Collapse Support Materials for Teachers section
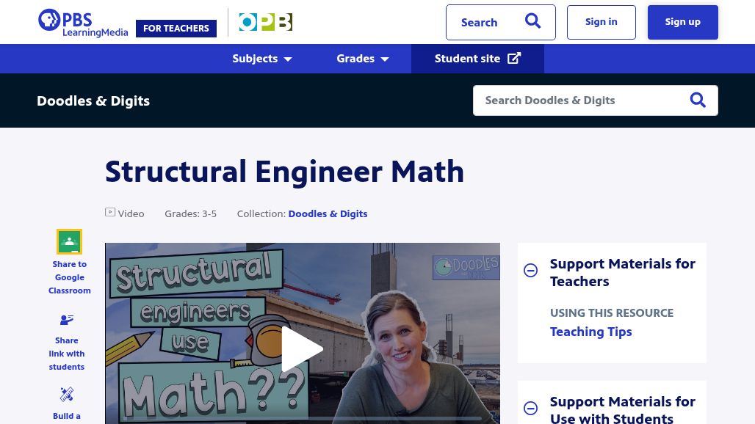The width and height of the screenshot is (755, 424). (x=530, y=271)
